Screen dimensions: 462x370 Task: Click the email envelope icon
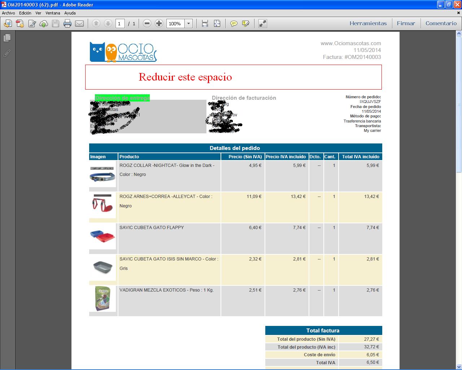[x=79, y=24]
